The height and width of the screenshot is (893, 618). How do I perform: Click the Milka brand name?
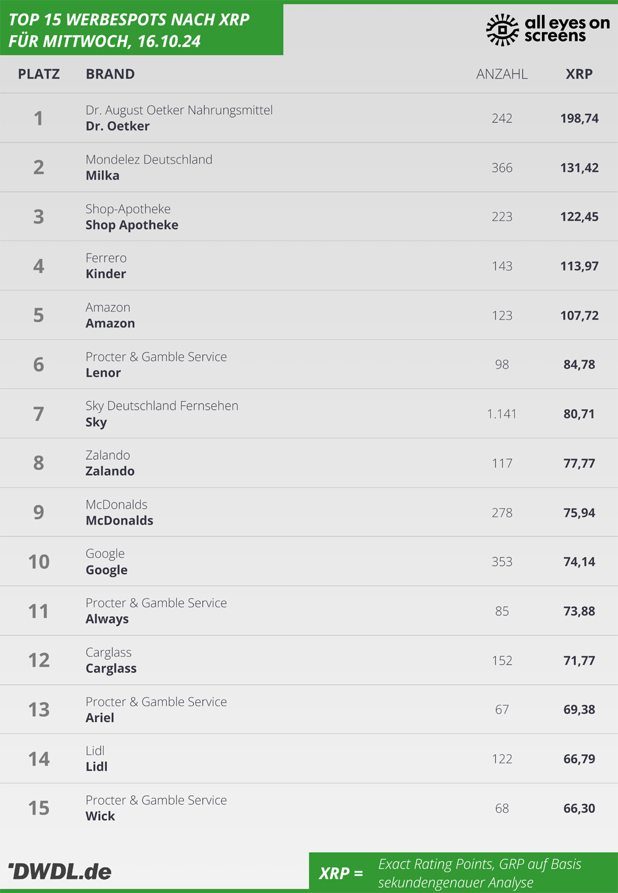[x=103, y=176]
